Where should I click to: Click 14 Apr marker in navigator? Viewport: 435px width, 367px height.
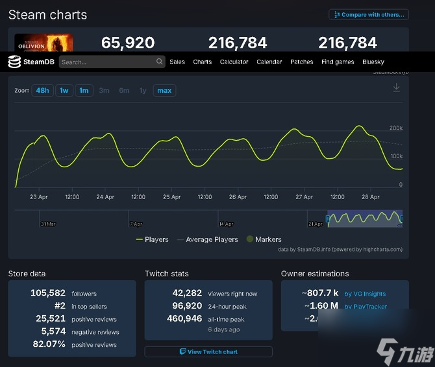[227, 224]
